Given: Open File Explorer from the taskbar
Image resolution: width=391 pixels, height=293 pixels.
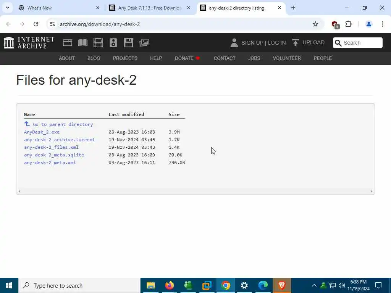Looking at the screenshot, I should (150, 285).
